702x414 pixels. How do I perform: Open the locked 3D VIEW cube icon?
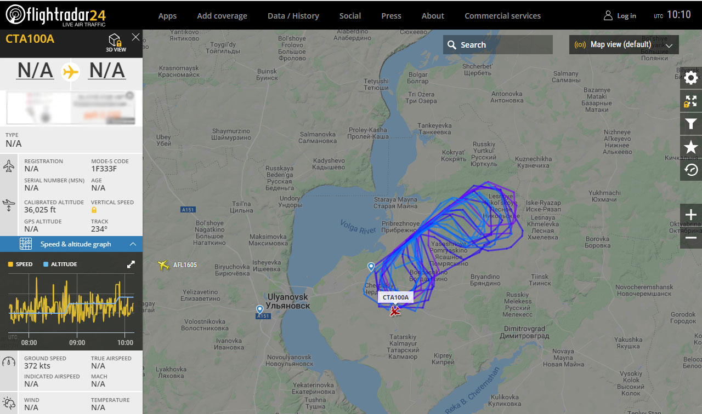click(116, 43)
